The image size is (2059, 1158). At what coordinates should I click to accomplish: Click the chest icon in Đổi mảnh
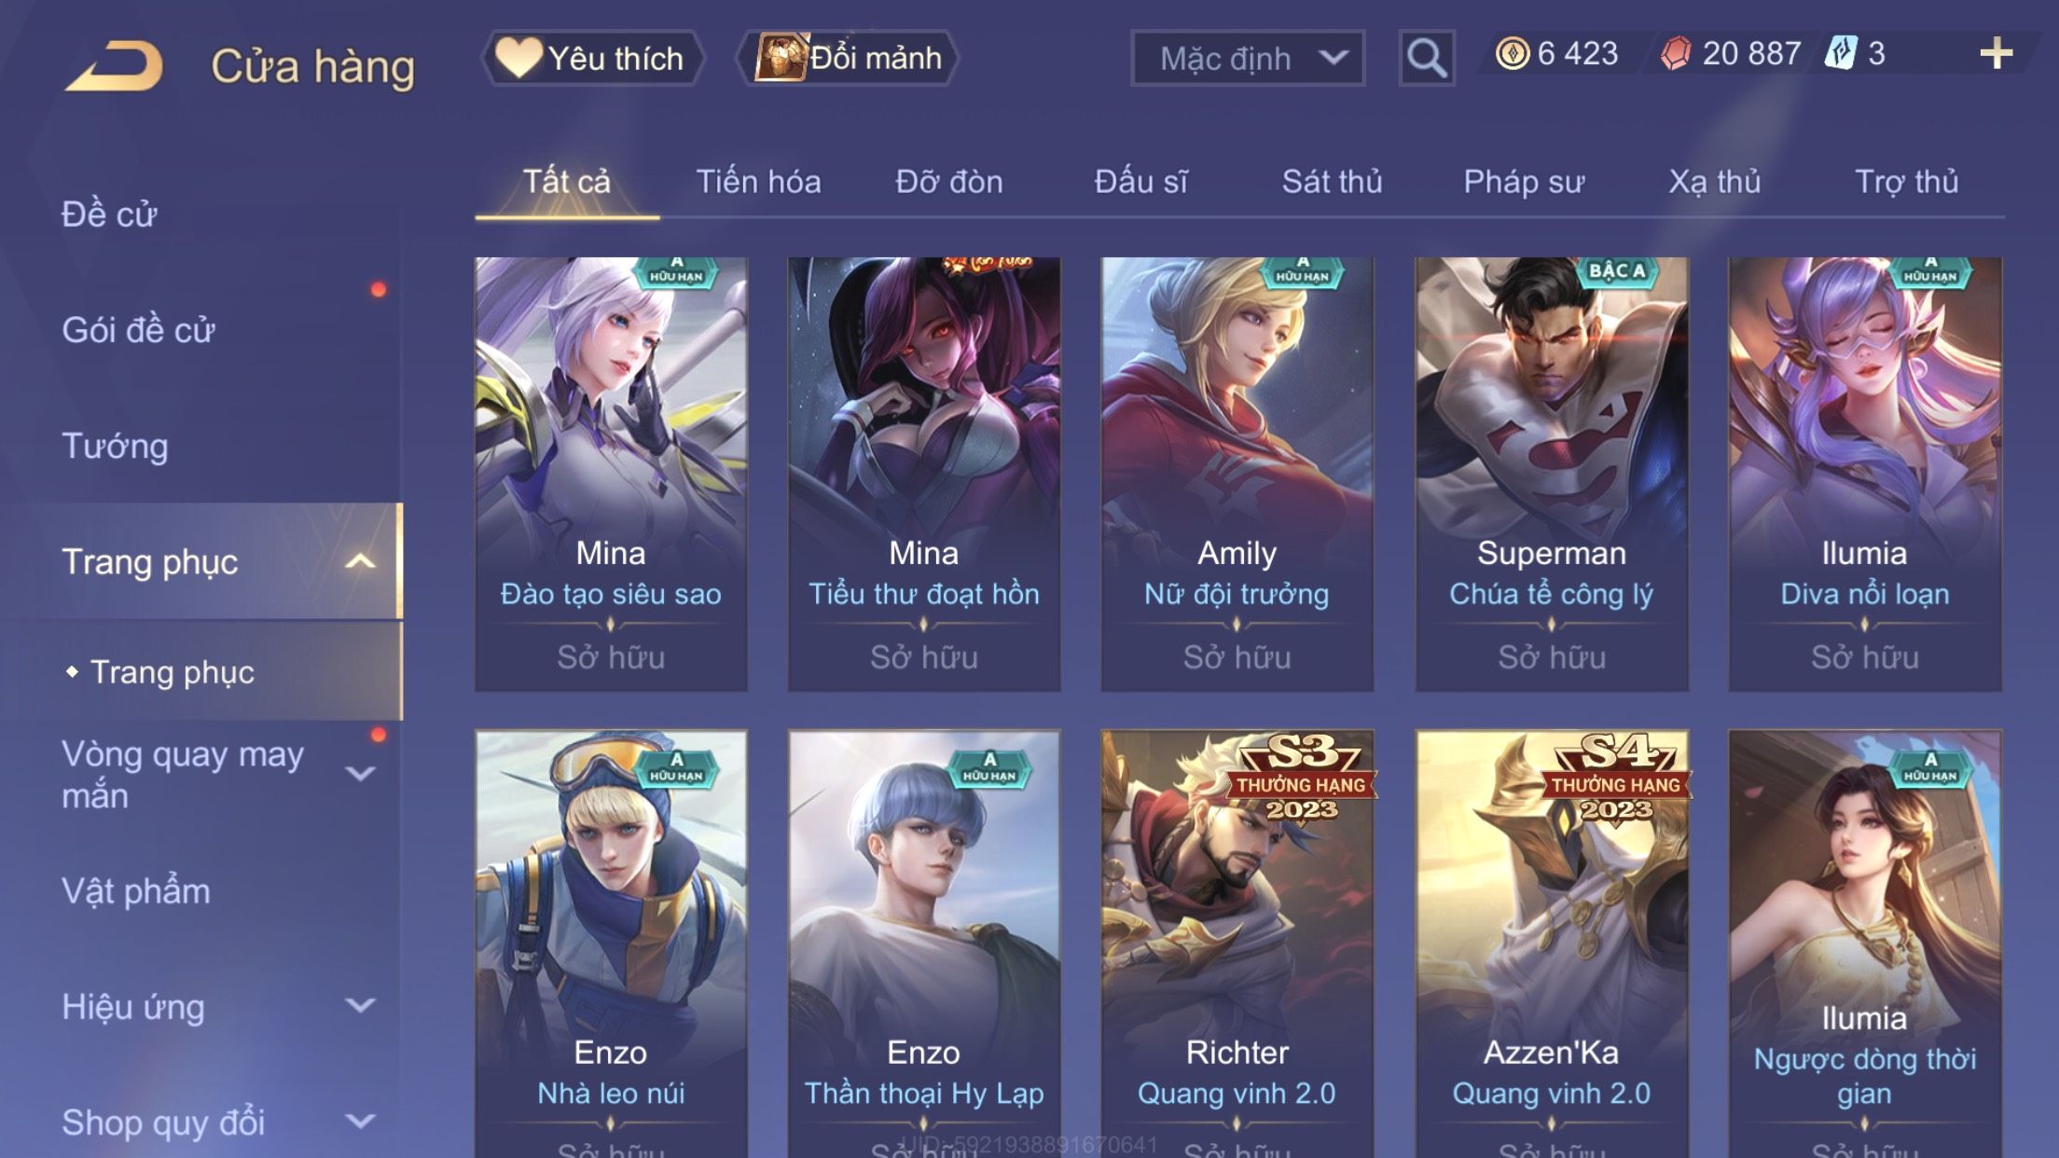point(781,57)
